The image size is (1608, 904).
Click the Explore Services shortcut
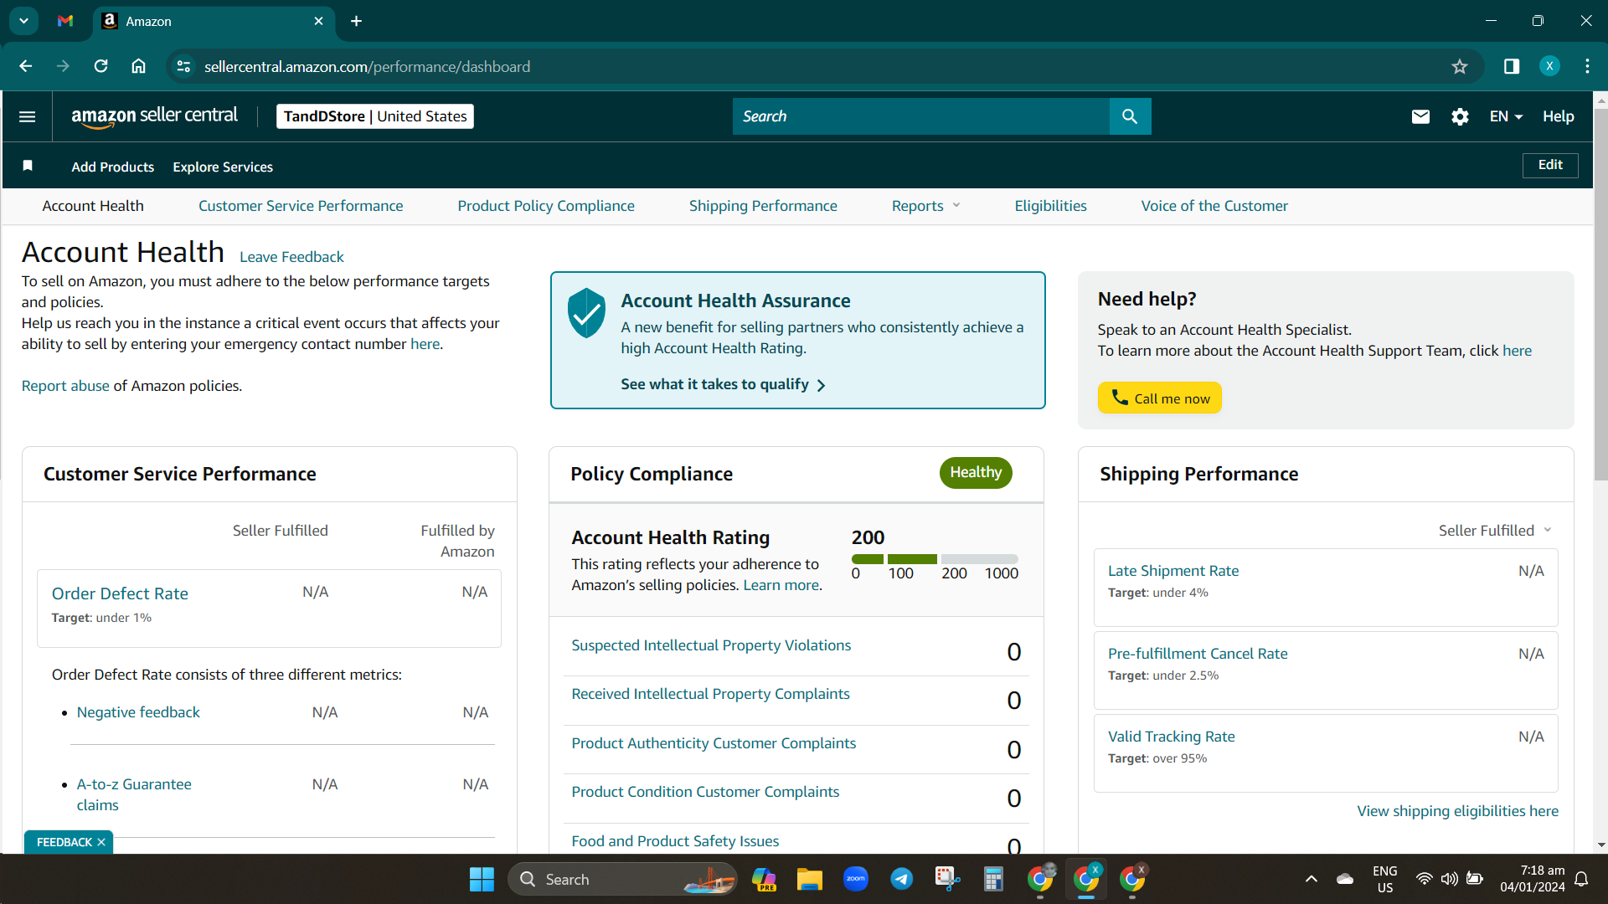coord(223,167)
